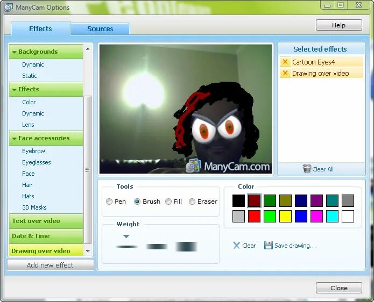Open Dynamic under Effects category

33,113
